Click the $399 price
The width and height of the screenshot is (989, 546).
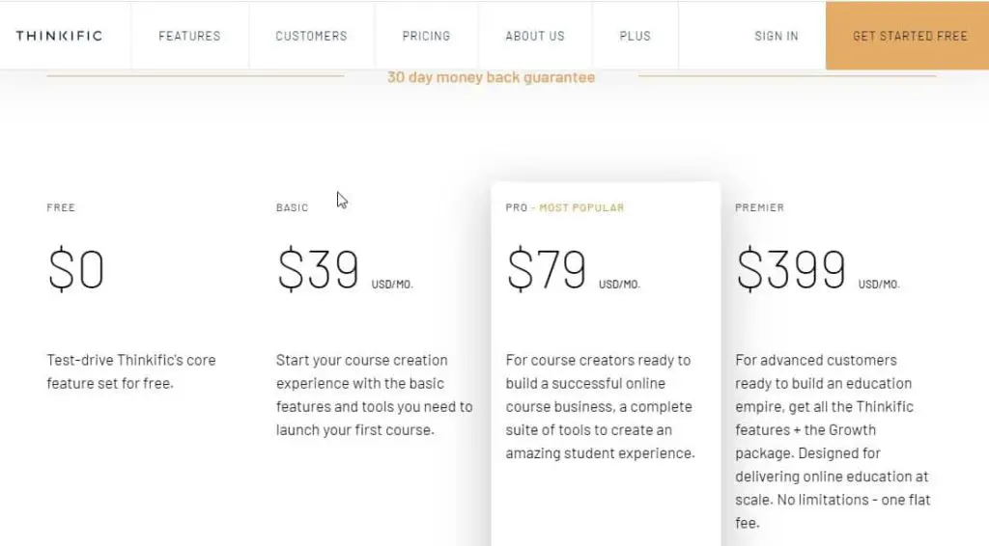pos(791,269)
